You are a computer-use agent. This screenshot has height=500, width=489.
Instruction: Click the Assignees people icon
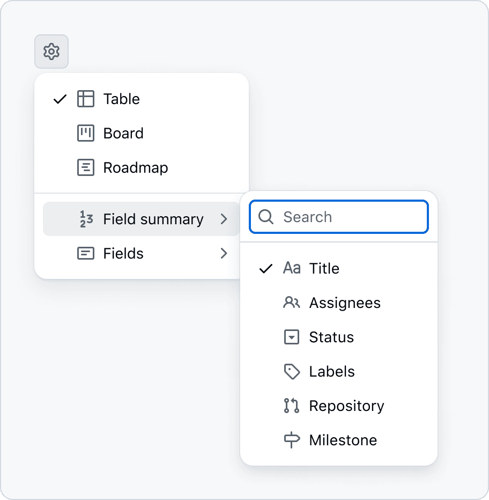point(291,303)
